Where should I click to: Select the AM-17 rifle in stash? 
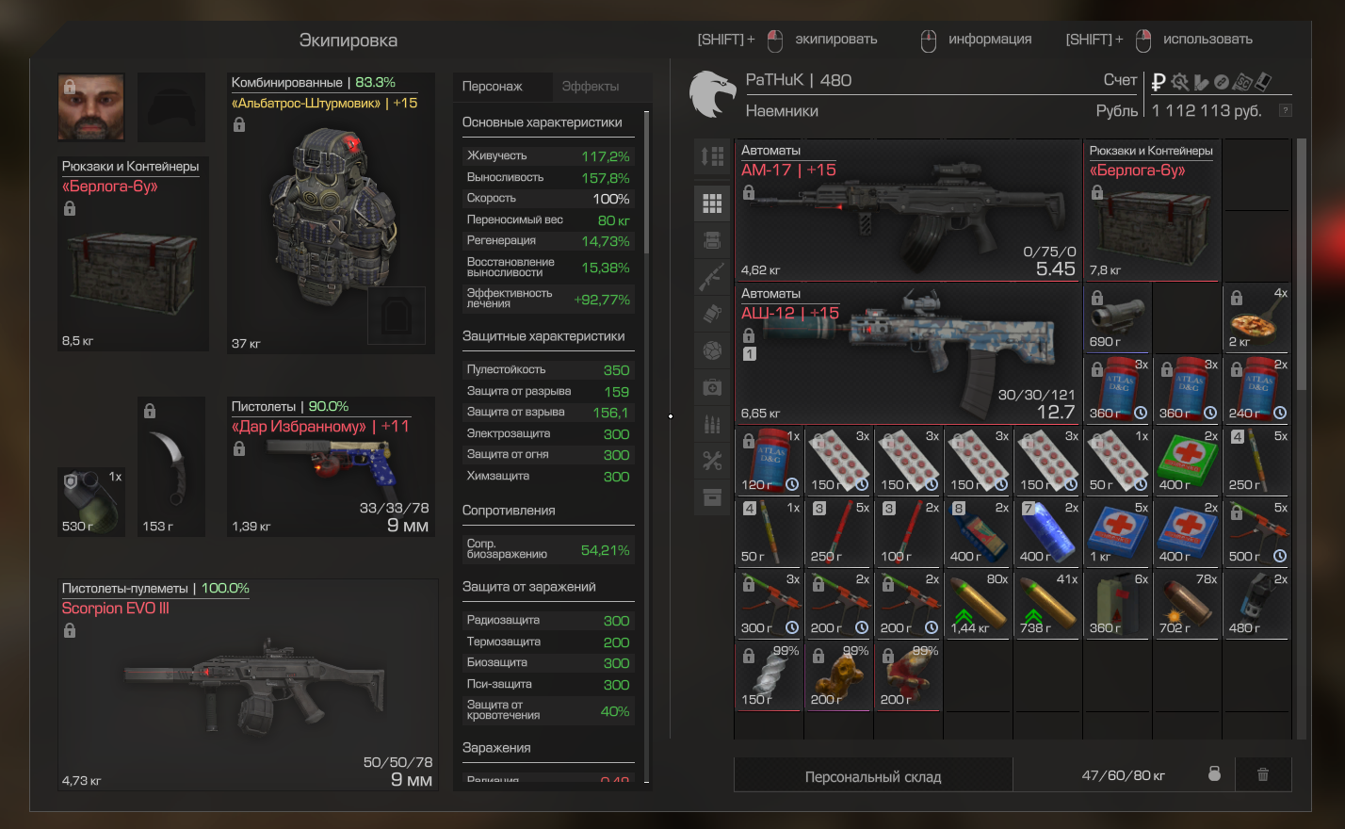[908, 210]
